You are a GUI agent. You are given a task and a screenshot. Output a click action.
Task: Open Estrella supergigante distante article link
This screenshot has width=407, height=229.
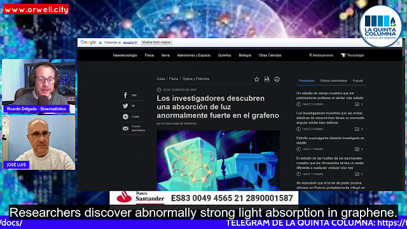pyautogui.click(x=330, y=141)
